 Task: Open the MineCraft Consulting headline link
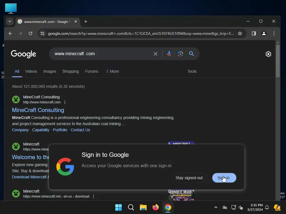pyautogui.click(x=38, y=110)
